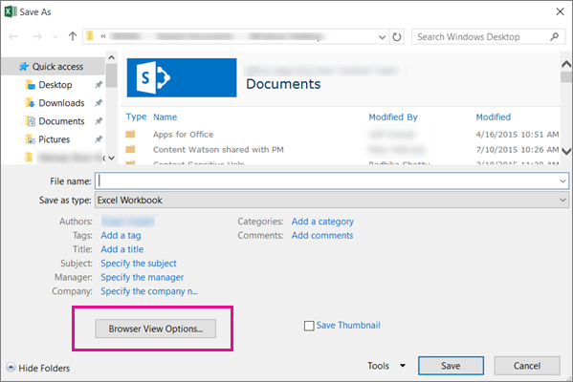Expand the address bar history dropdown
This screenshot has height=382, width=573.
(383, 37)
